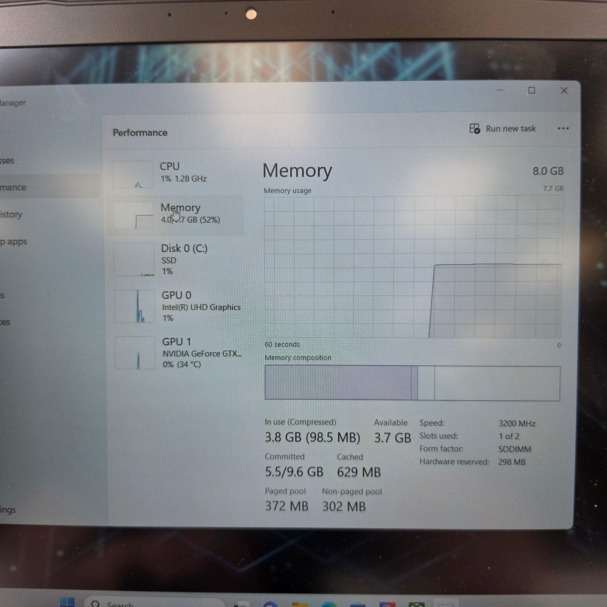Click the Performance page heading
This screenshot has height=607, width=607.
[x=140, y=133]
